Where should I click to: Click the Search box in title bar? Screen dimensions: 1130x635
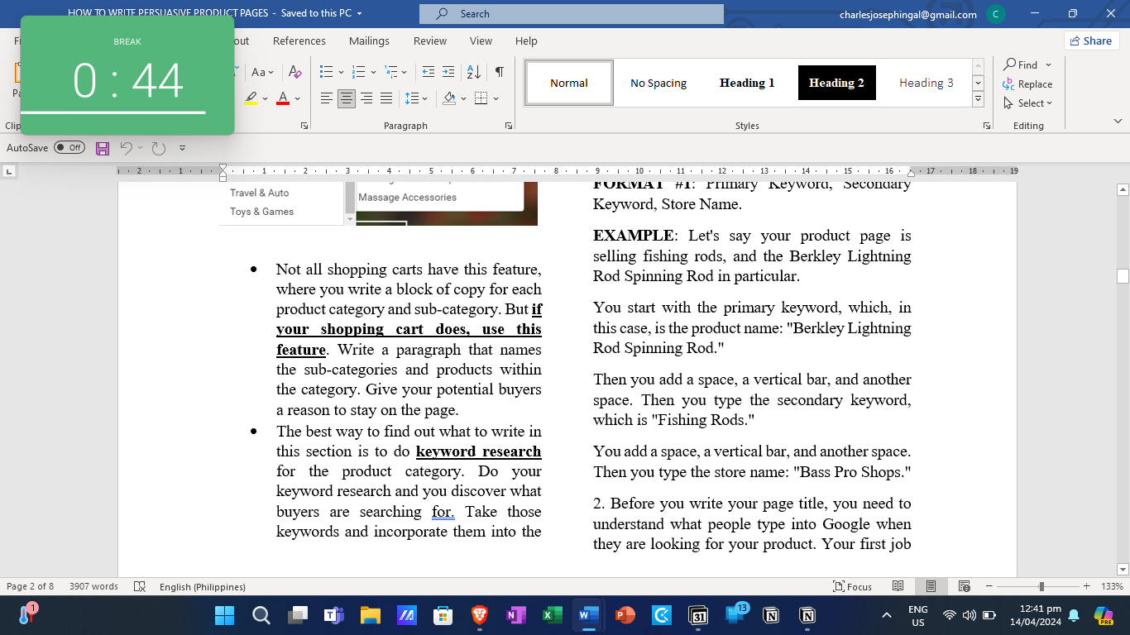coord(572,14)
